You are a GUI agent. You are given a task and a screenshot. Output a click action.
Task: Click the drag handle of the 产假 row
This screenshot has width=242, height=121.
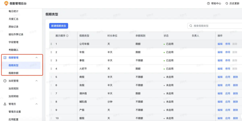tap(51, 110)
